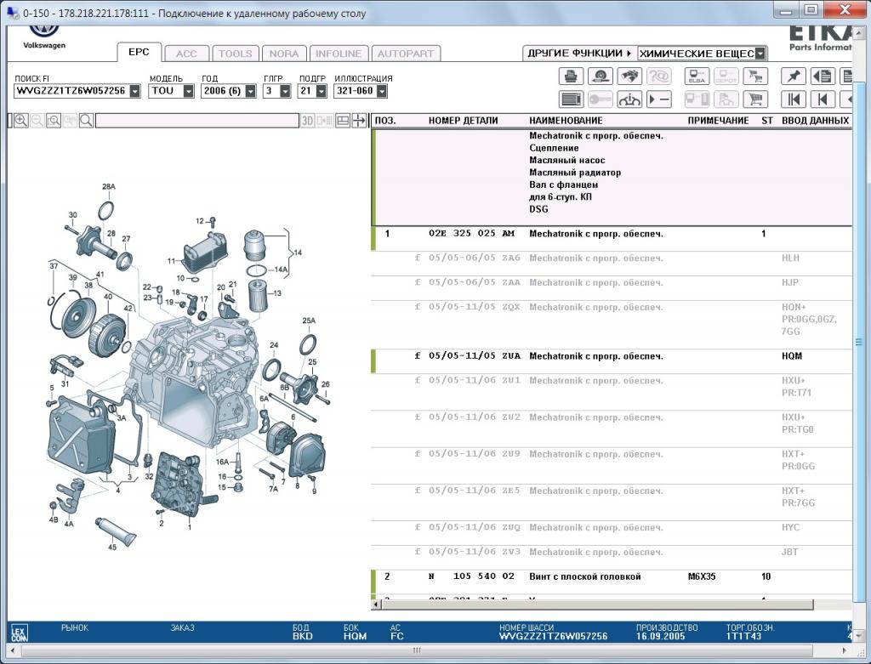The width and height of the screenshot is (871, 664).
Task: Click the wheel with arrow icon
Action: pos(600,76)
